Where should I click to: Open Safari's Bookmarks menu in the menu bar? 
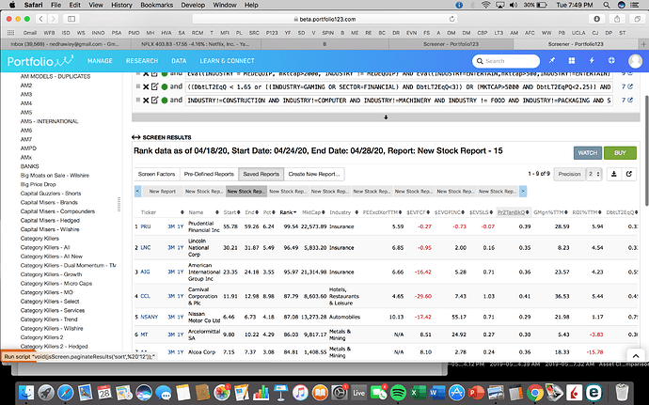pos(157,5)
